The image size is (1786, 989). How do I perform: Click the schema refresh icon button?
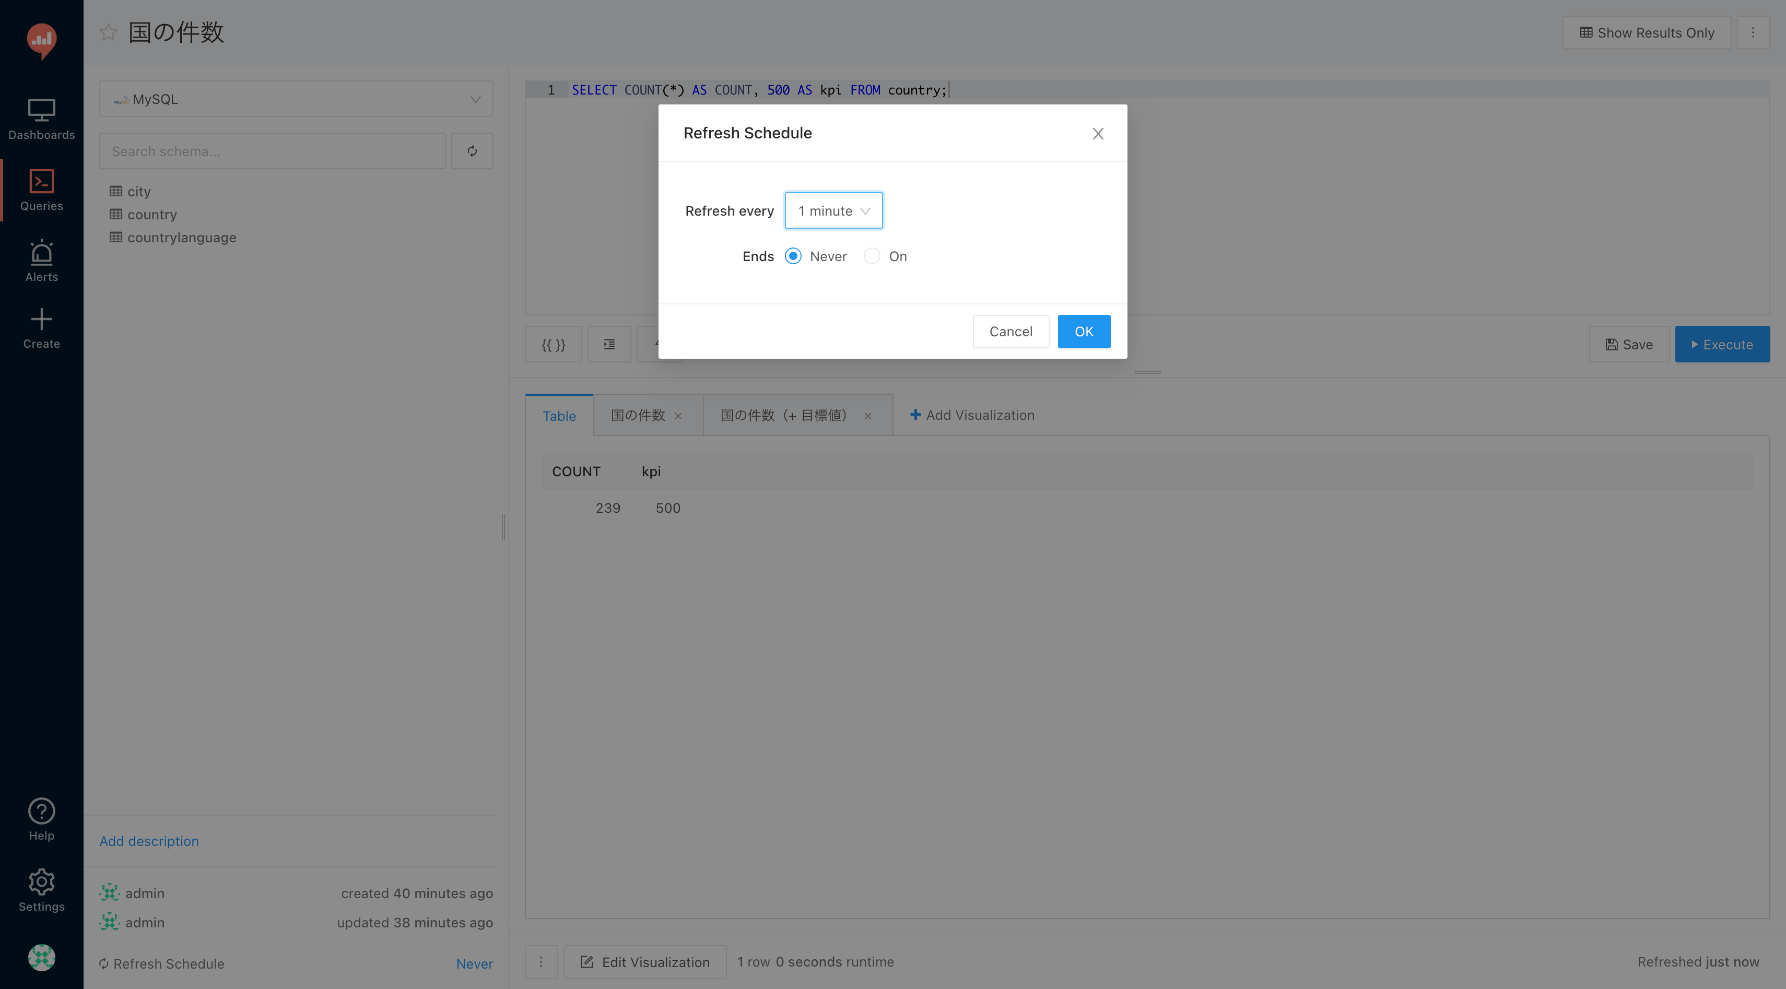472,151
